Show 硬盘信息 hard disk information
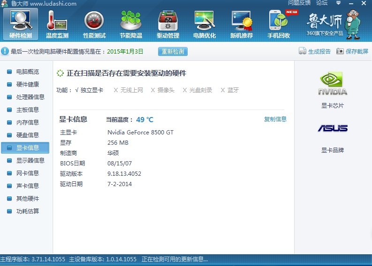372x266 pixels. click(27, 135)
